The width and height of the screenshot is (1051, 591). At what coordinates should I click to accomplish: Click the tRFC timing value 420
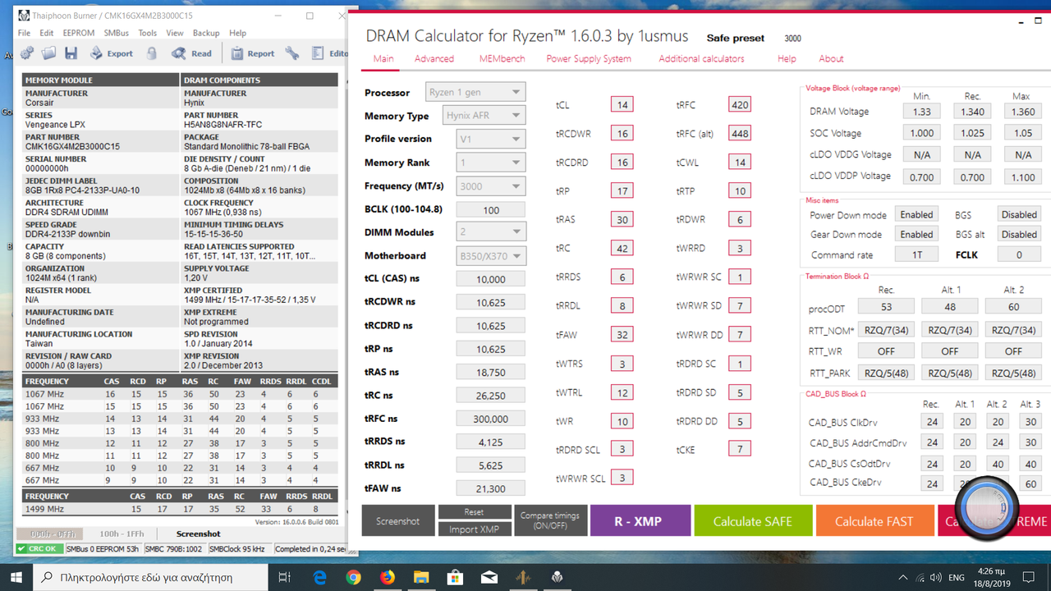coord(739,104)
